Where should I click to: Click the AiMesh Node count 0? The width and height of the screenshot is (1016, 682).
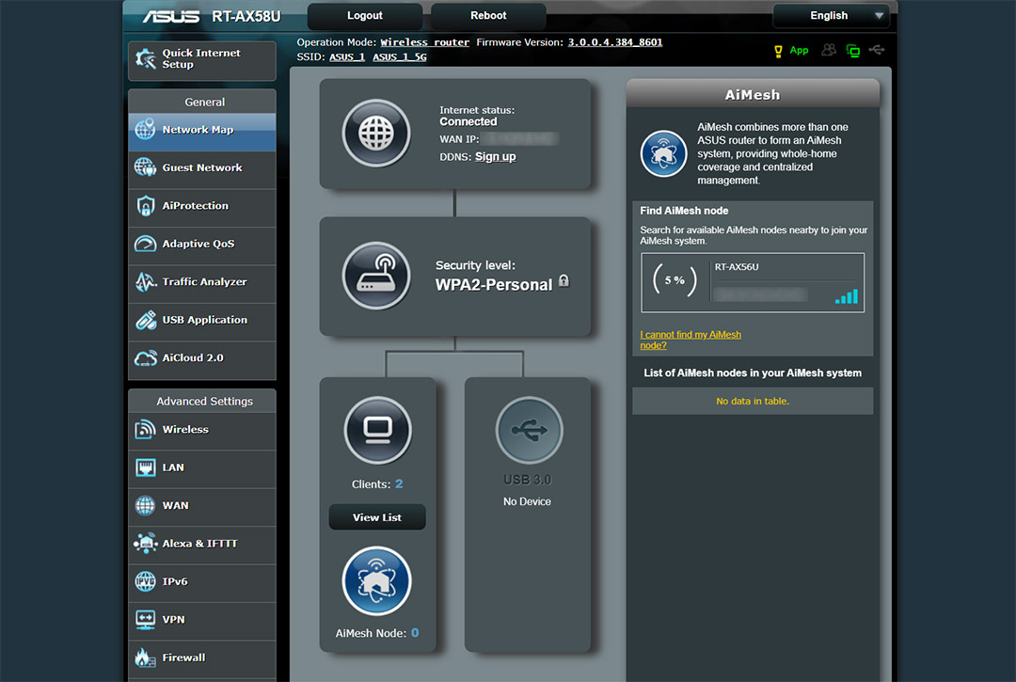415,633
